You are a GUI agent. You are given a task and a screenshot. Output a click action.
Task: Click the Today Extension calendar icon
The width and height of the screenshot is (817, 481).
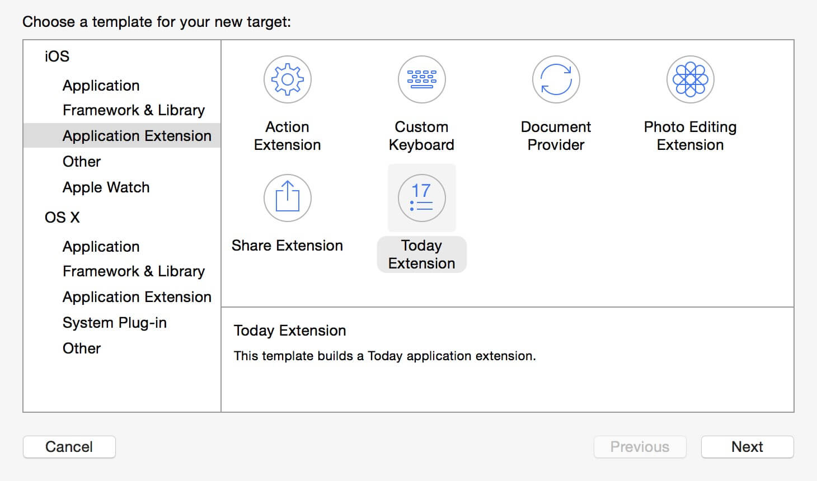tap(421, 198)
